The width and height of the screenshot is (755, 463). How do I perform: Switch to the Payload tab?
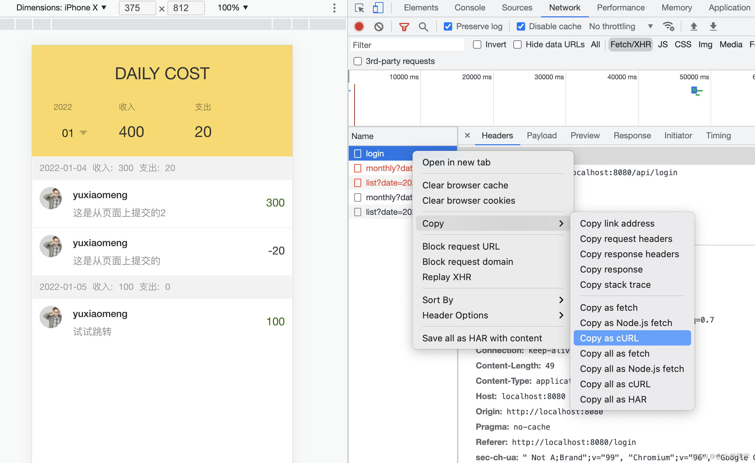[x=541, y=136]
